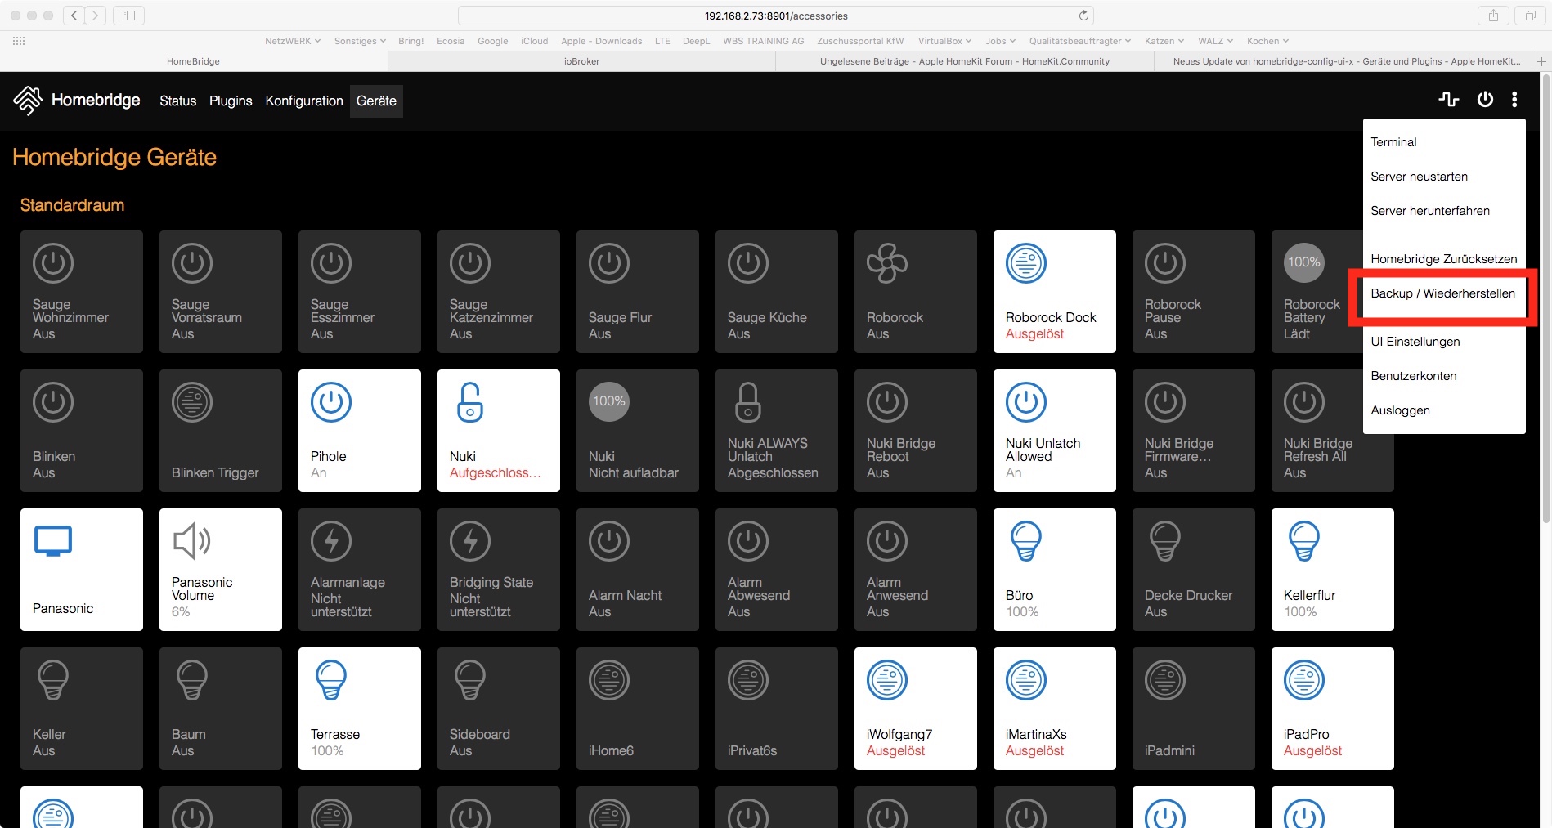Toggle the Sauge Esszimmer switch tile
The height and width of the screenshot is (828, 1552).
point(360,292)
